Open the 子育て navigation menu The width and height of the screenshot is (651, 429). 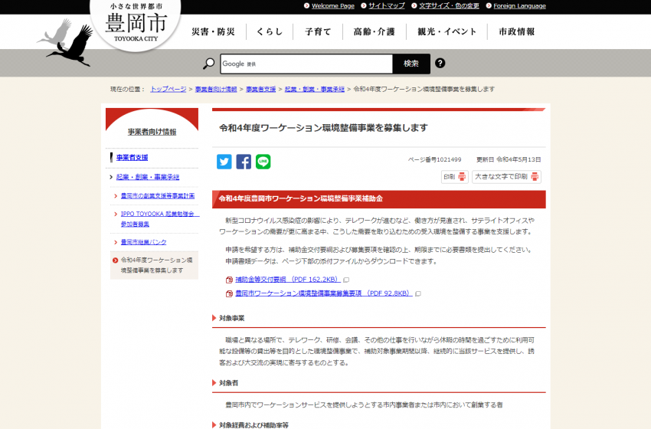(x=318, y=32)
